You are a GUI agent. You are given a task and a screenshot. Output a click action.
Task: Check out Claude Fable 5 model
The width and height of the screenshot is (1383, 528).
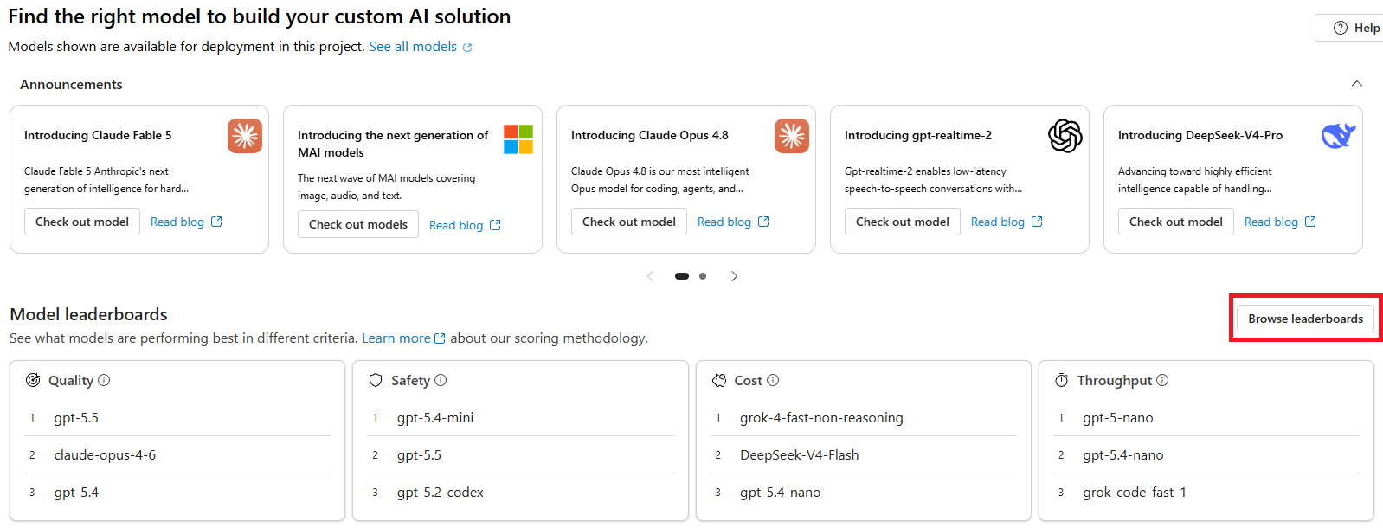82,222
